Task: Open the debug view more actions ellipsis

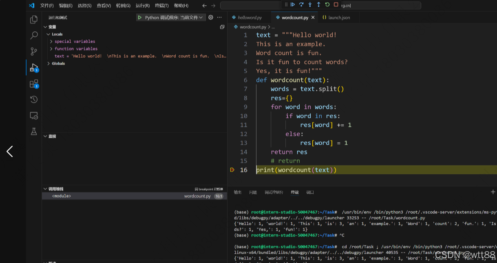Action: tap(219, 17)
